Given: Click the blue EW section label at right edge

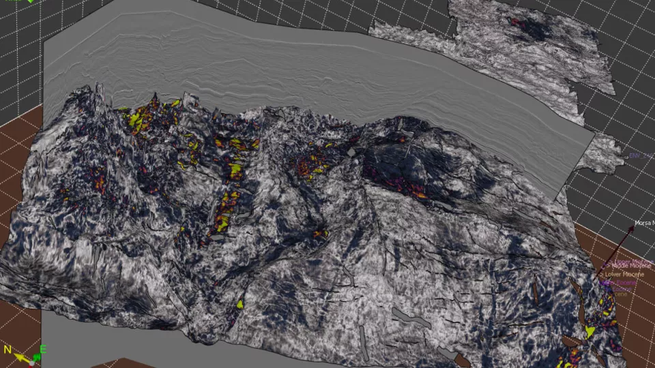Looking at the screenshot, I should click(x=635, y=156).
